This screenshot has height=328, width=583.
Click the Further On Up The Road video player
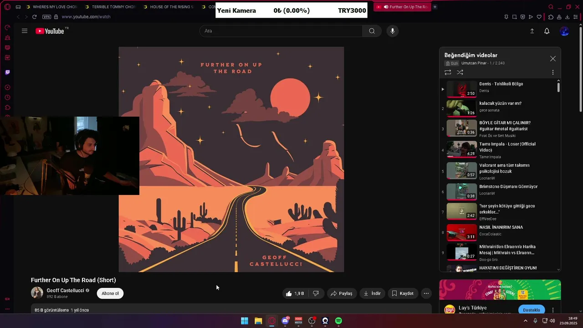pyautogui.click(x=231, y=159)
